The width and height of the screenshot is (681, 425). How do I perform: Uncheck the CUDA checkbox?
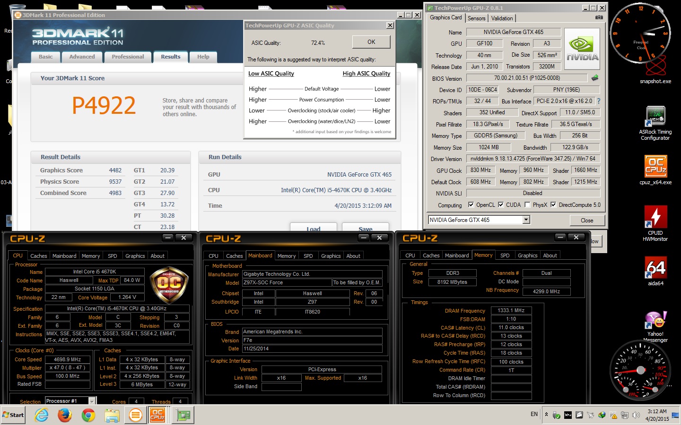click(501, 205)
